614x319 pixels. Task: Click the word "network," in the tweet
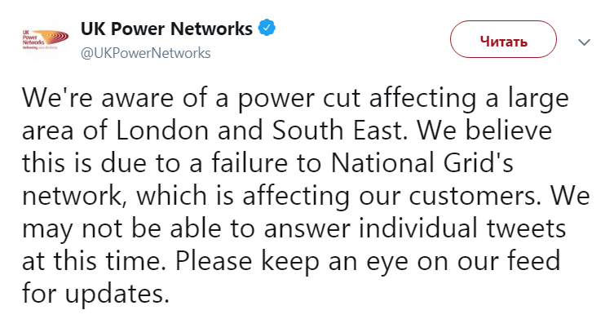point(76,196)
